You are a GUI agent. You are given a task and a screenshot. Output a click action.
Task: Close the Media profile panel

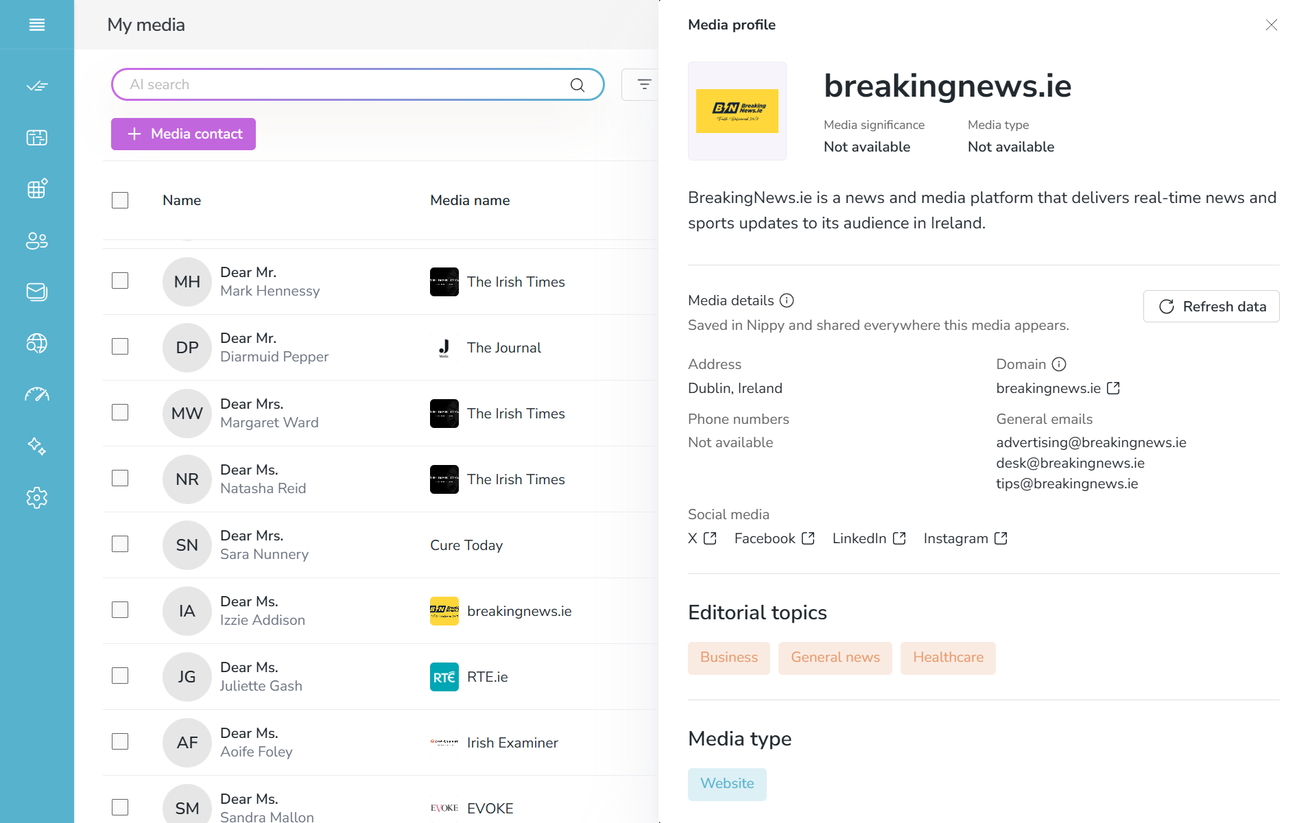pyautogui.click(x=1272, y=25)
